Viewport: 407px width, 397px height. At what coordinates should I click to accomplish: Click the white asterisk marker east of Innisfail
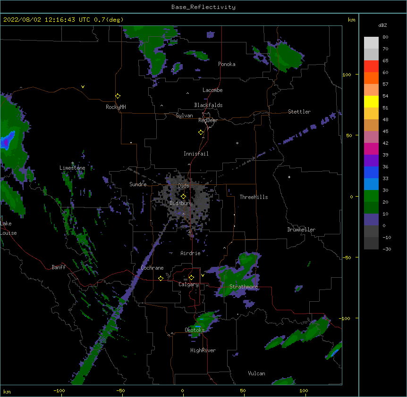pos(237,143)
